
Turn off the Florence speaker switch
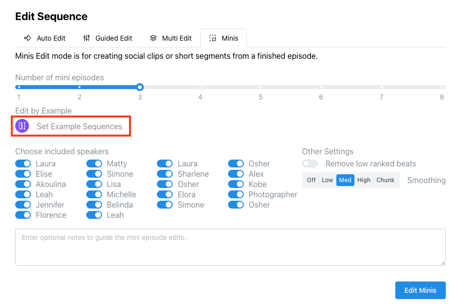pos(23,215)
